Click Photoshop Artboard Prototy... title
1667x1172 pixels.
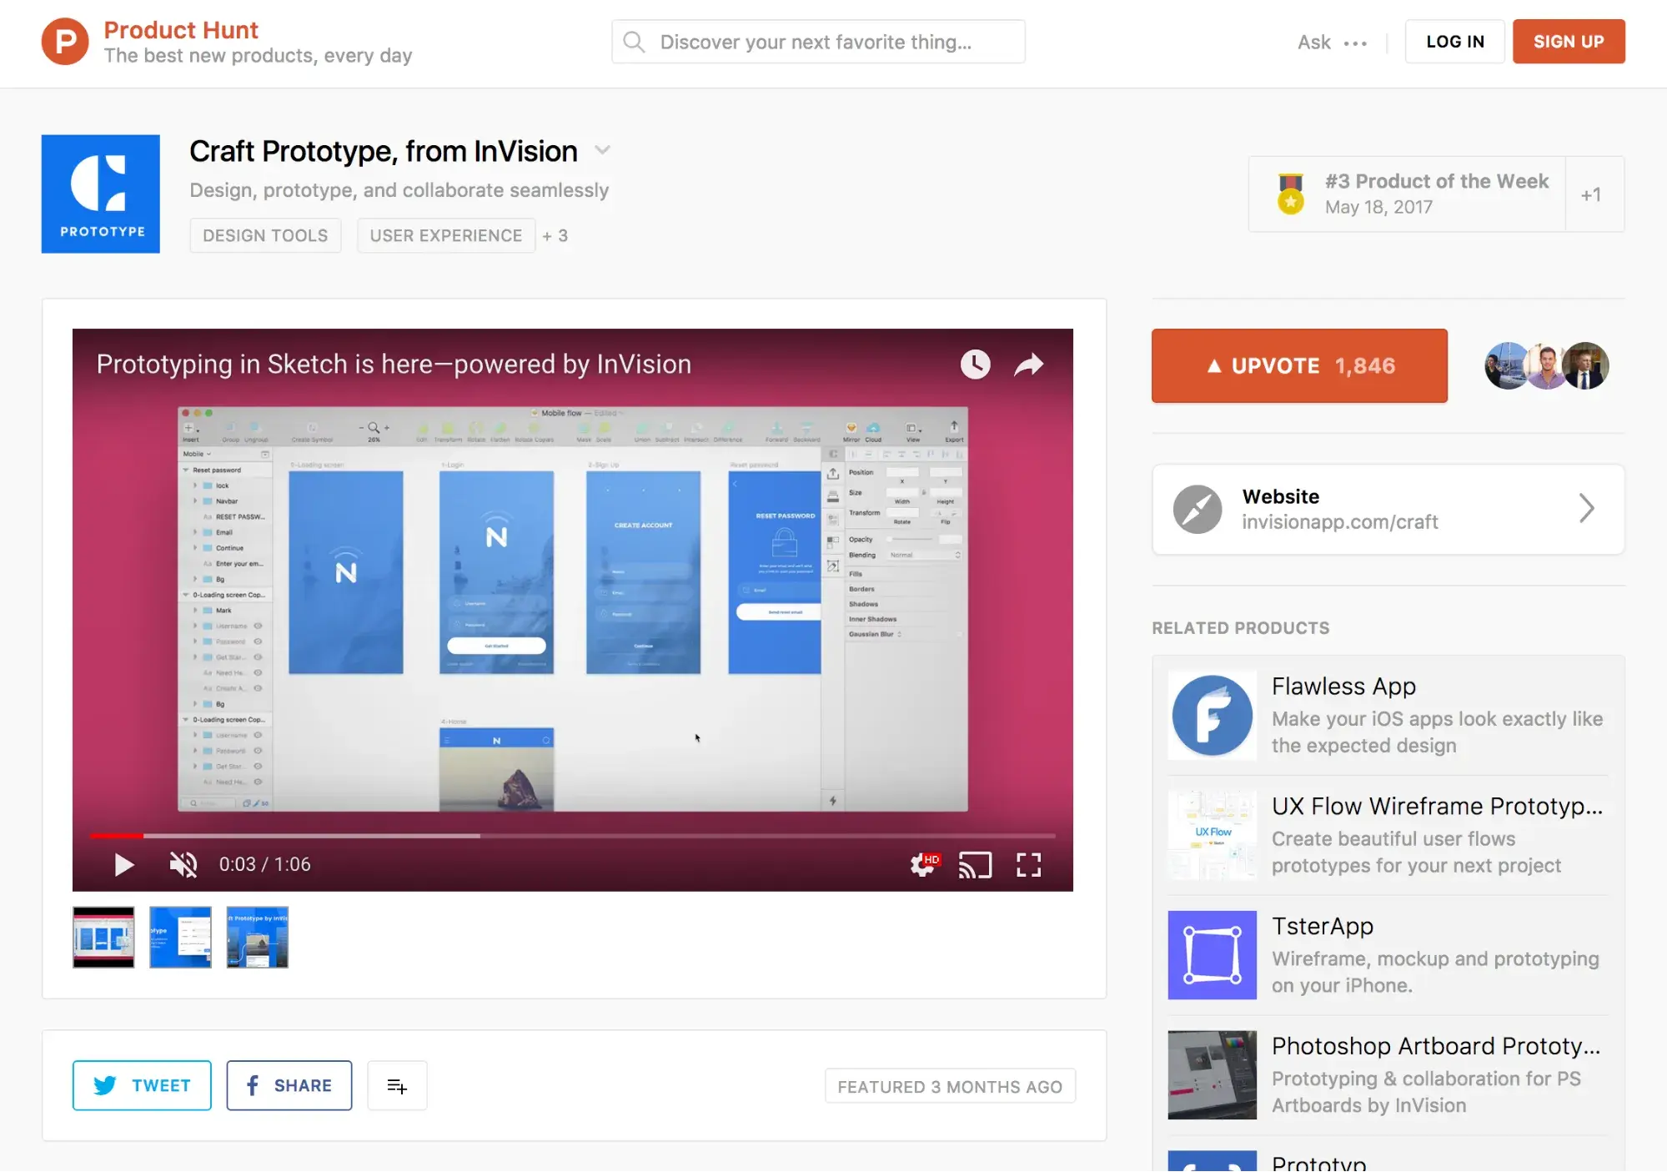1436,1047
